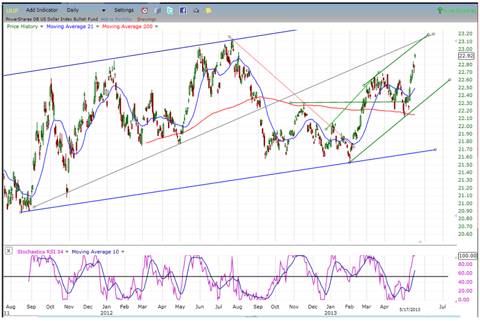Share the chart on Twitter

point(170,10)
